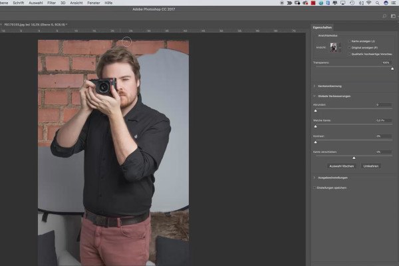
Task: Open the Hilfe menu
Action: click(108, 3)
